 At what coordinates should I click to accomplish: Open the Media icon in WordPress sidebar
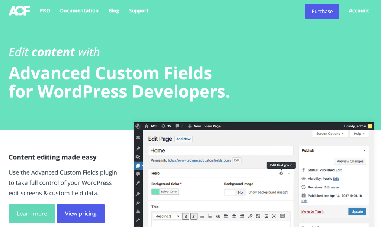pos(138,157)
